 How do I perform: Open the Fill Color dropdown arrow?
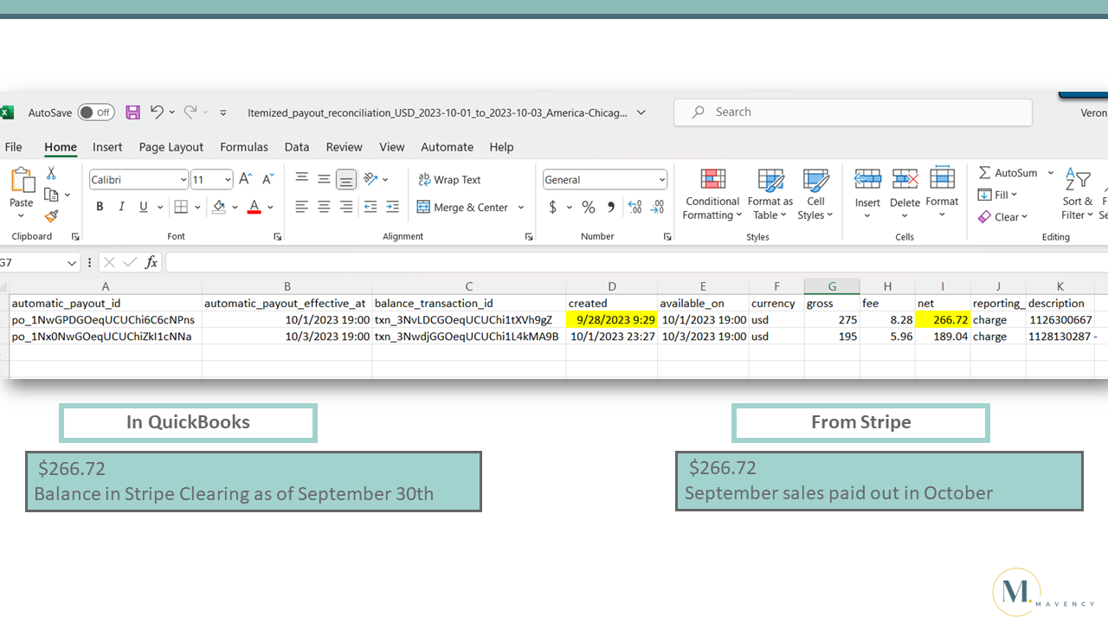235,208
